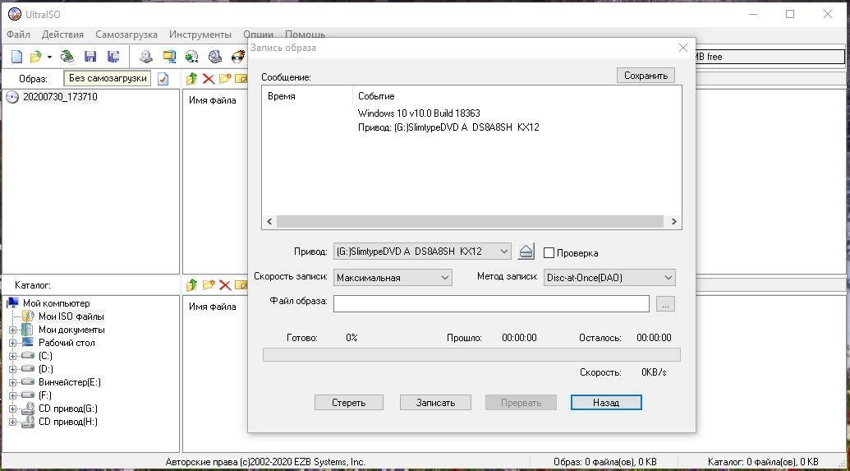Click the New image toolbar icon
This screenshot has width=850, height=471.
pos(17,57)
